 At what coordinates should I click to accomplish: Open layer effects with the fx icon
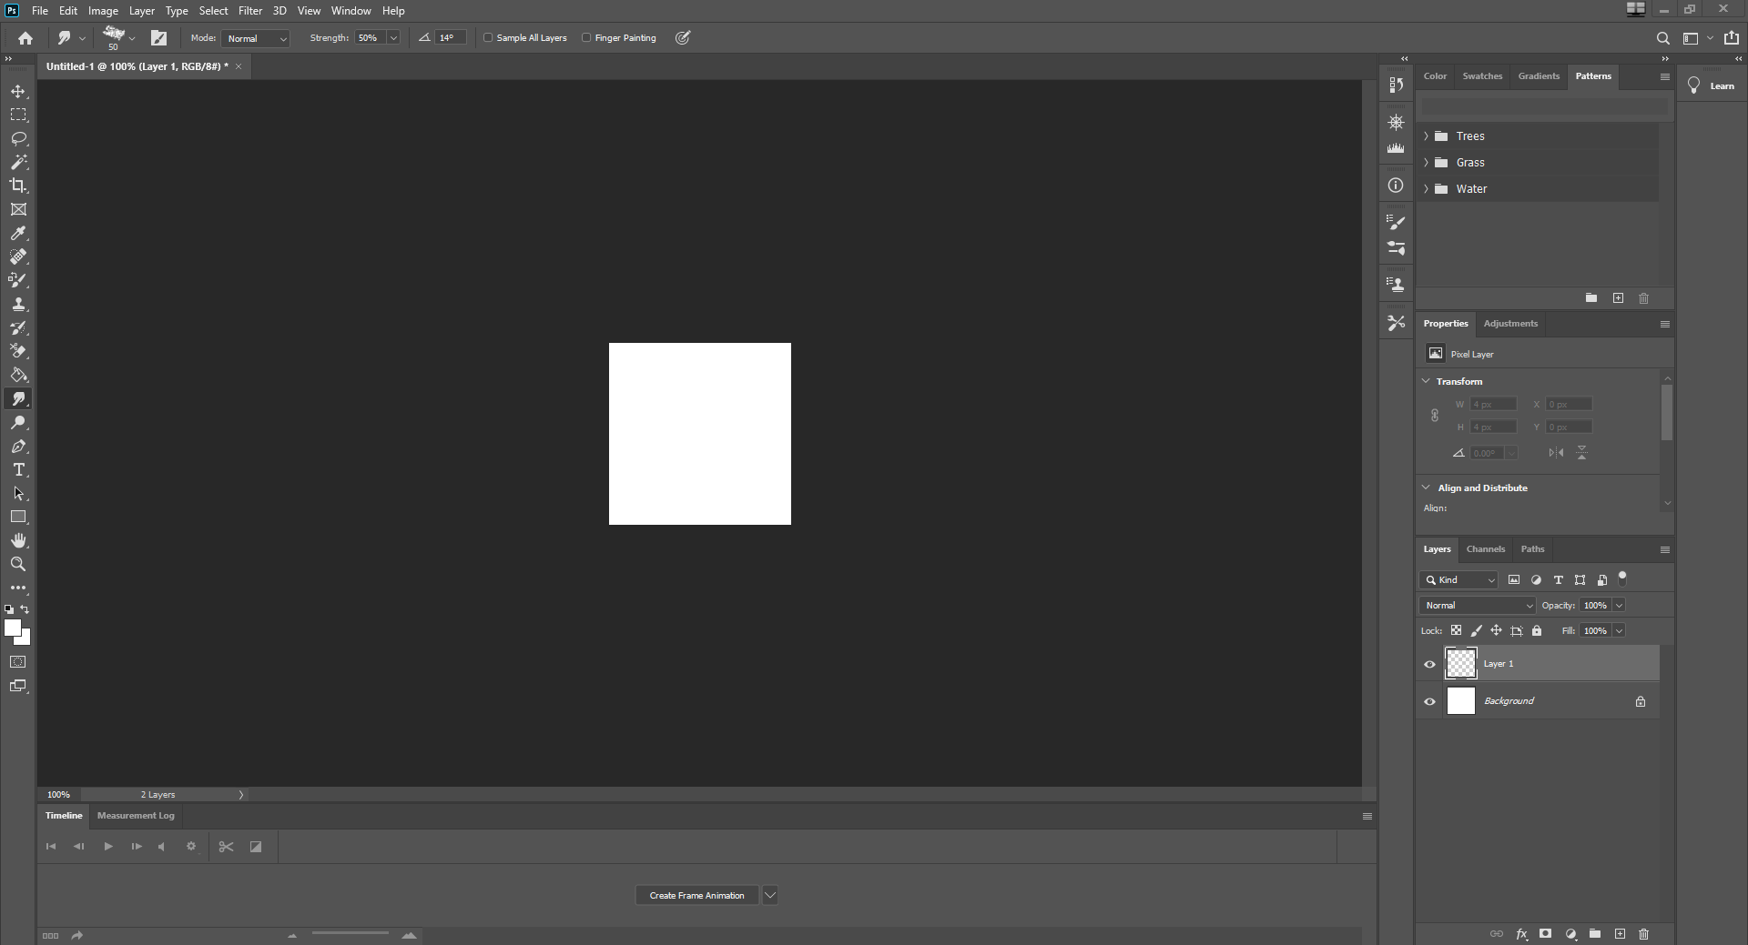1521,934
